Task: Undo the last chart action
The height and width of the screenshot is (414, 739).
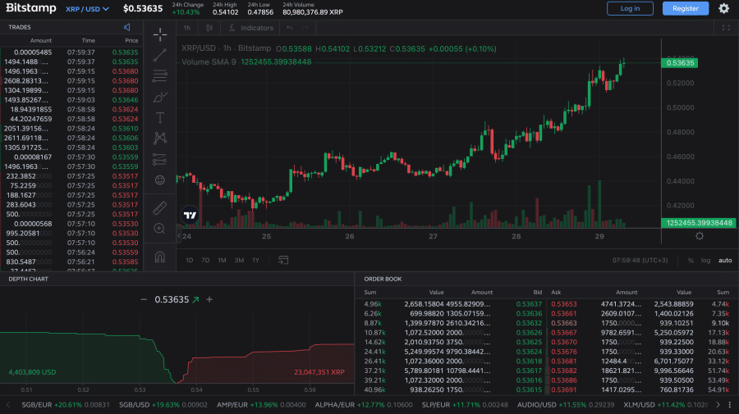Action: point(289,28)
